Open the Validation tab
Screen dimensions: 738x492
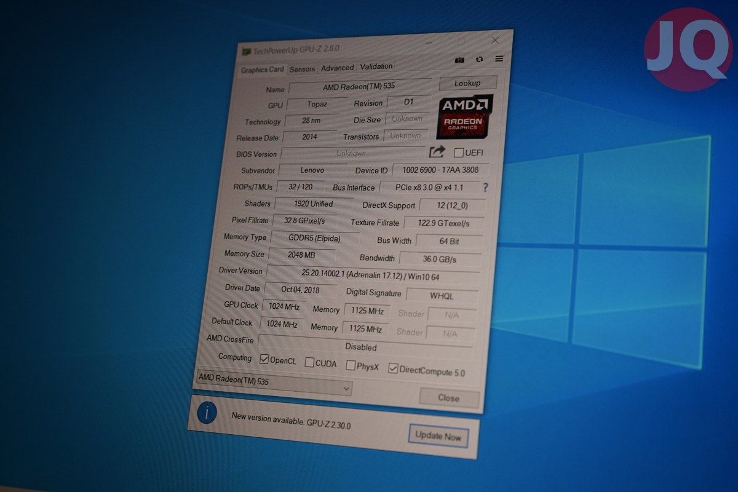pos(376,66)
